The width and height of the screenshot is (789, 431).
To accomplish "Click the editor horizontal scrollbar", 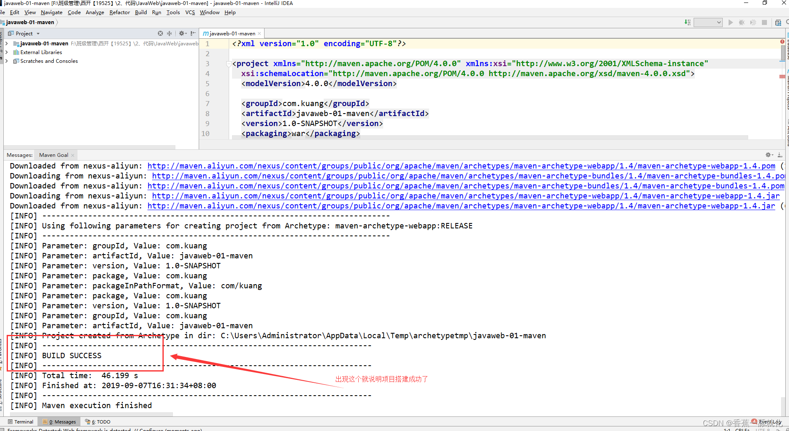I will click(490, 137).
